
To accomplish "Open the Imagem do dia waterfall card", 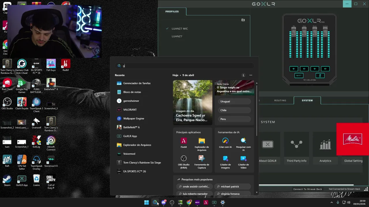I will coord(193,103).
